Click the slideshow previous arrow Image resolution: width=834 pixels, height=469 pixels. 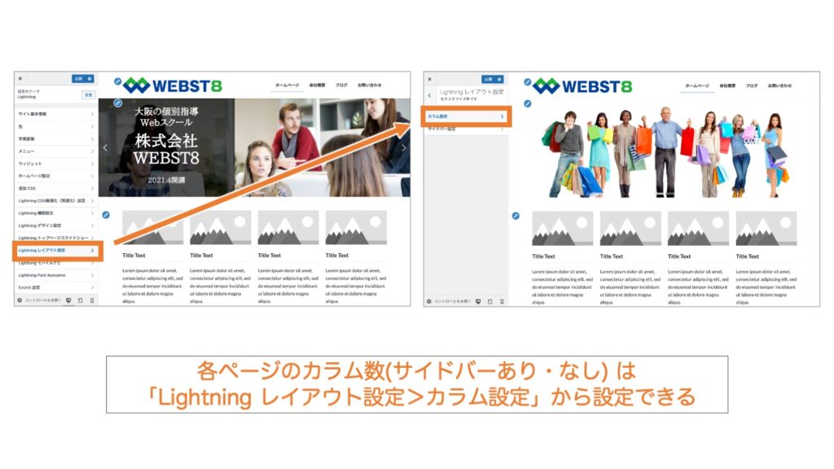(104, 146)
